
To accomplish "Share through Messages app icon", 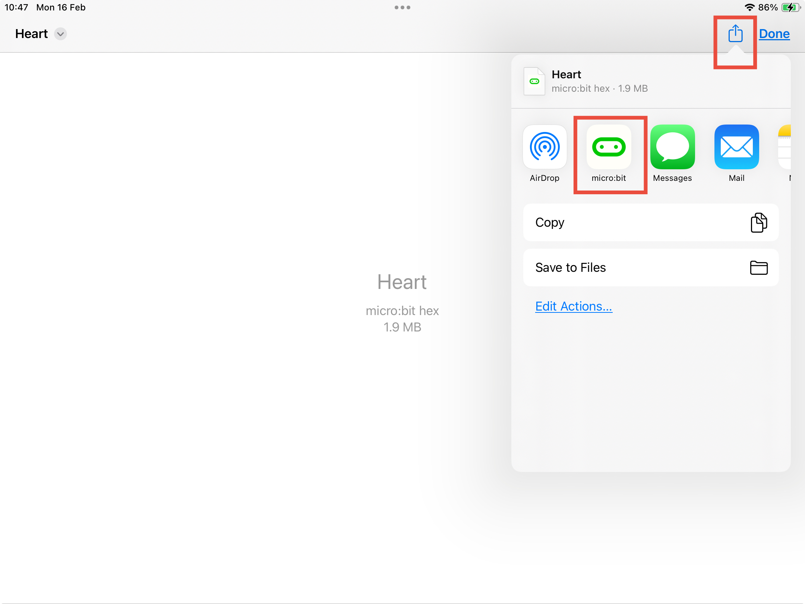I will [672, 147].
